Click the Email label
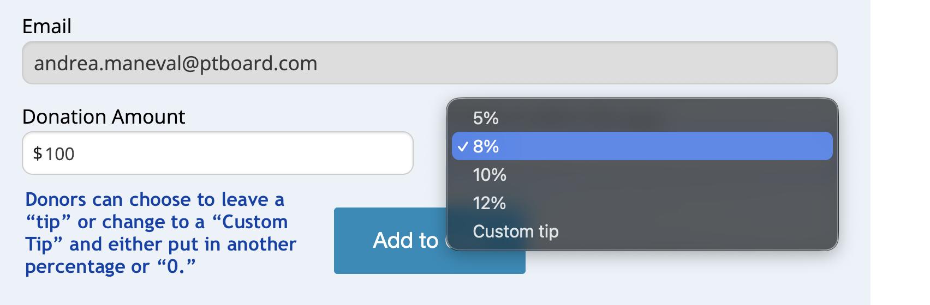The height and width of the screenshot is (305, 930). pos(47,26)
